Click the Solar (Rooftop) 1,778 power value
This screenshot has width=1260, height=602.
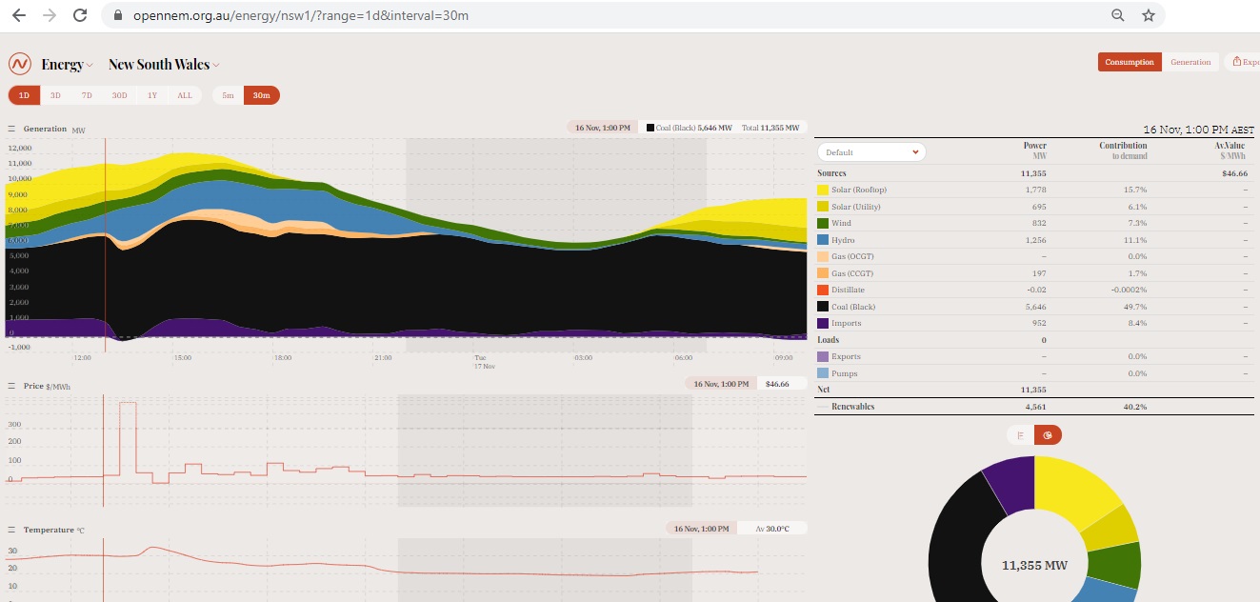(1036, 191)
